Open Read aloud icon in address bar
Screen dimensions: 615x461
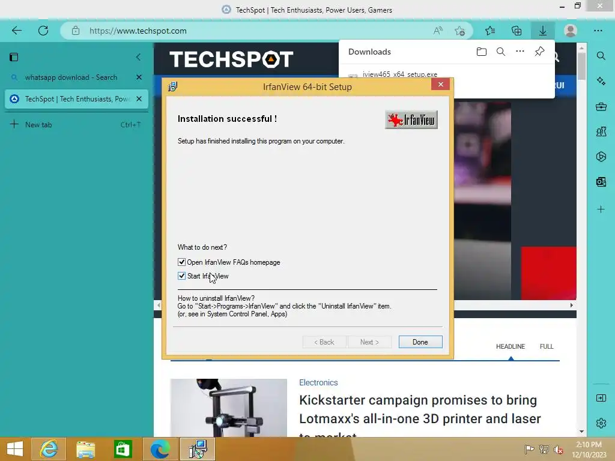[x=438, y=31]
